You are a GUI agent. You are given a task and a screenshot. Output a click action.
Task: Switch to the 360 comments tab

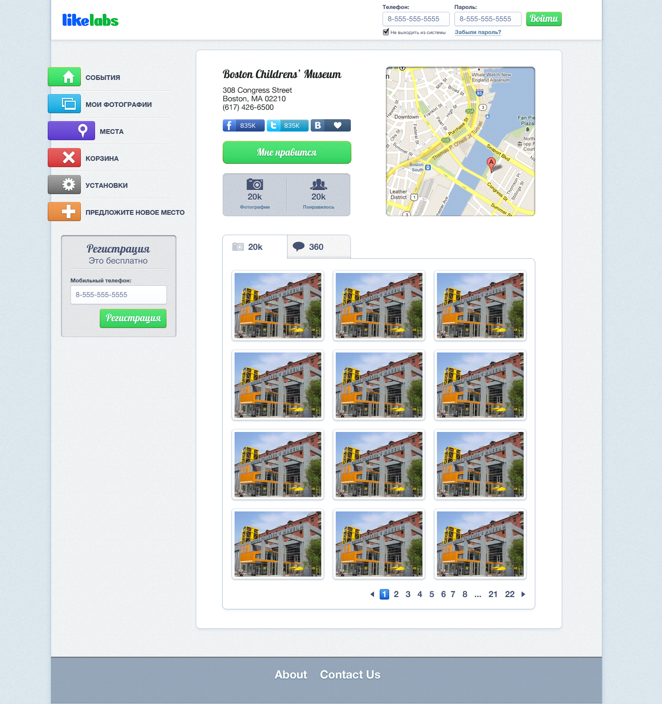318,247
